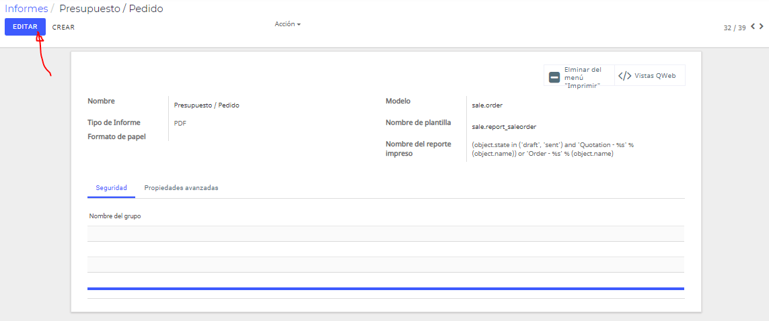Click the "Nombre del grupo" column header
The width and height of the screenshot is (769, 321).
click(115, 216)
